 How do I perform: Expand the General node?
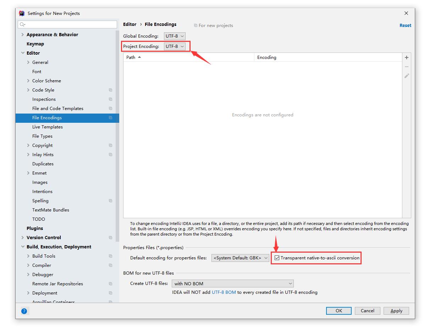click(28, 62)
